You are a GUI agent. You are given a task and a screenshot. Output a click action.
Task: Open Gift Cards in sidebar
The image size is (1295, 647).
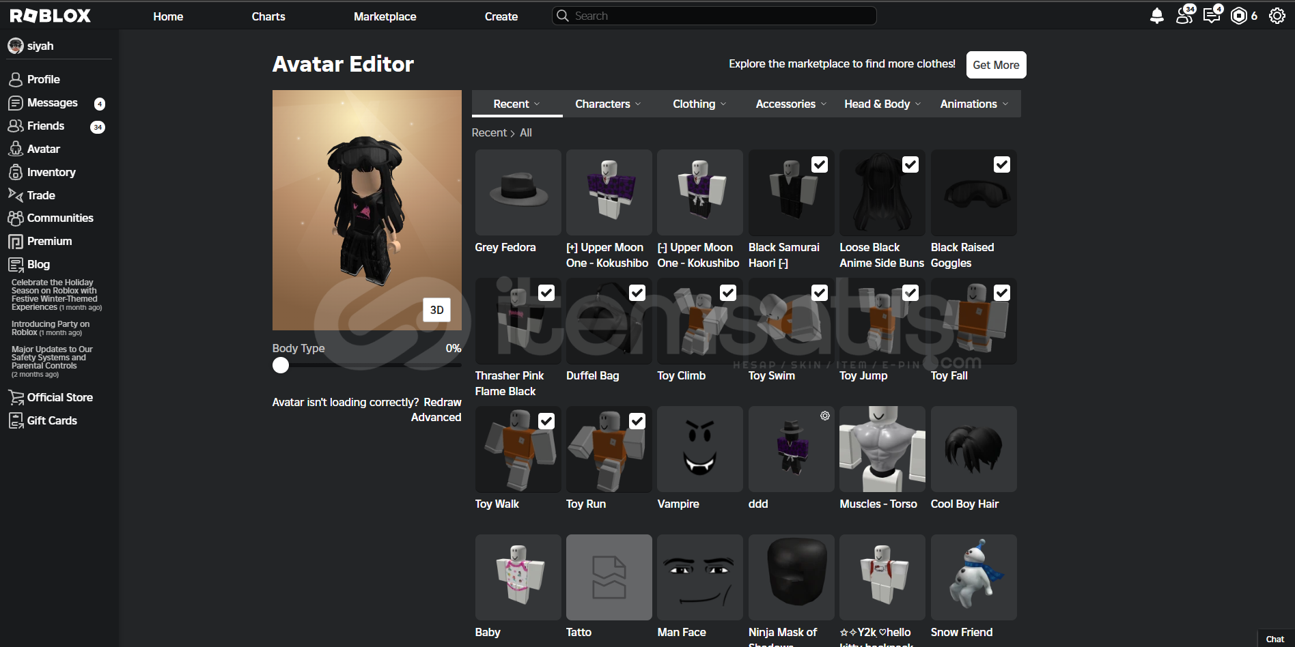[x=52, y=420]
